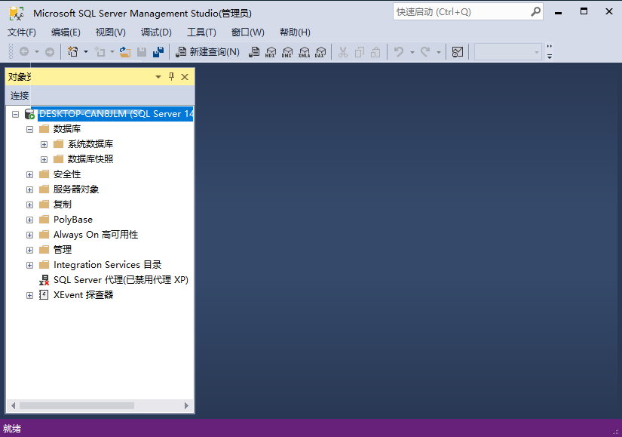Expand the 服务器对象 node
Viewport: 622px width, 437px height.
[x=29, y=190]
